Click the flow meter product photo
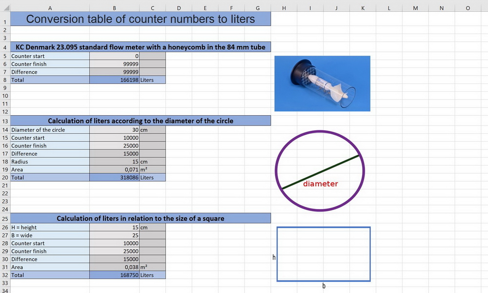This screenshot has width=488, height=293. pos(322,84)
